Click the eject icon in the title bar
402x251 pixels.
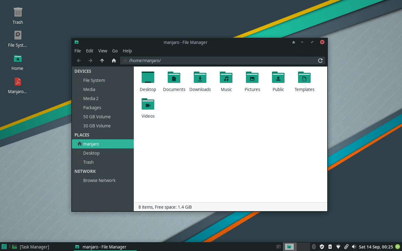(x=293, y=42)
